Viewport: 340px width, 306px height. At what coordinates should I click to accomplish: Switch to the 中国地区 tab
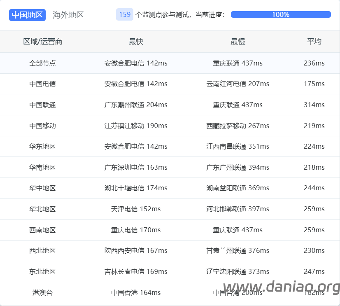click(27, 15)
